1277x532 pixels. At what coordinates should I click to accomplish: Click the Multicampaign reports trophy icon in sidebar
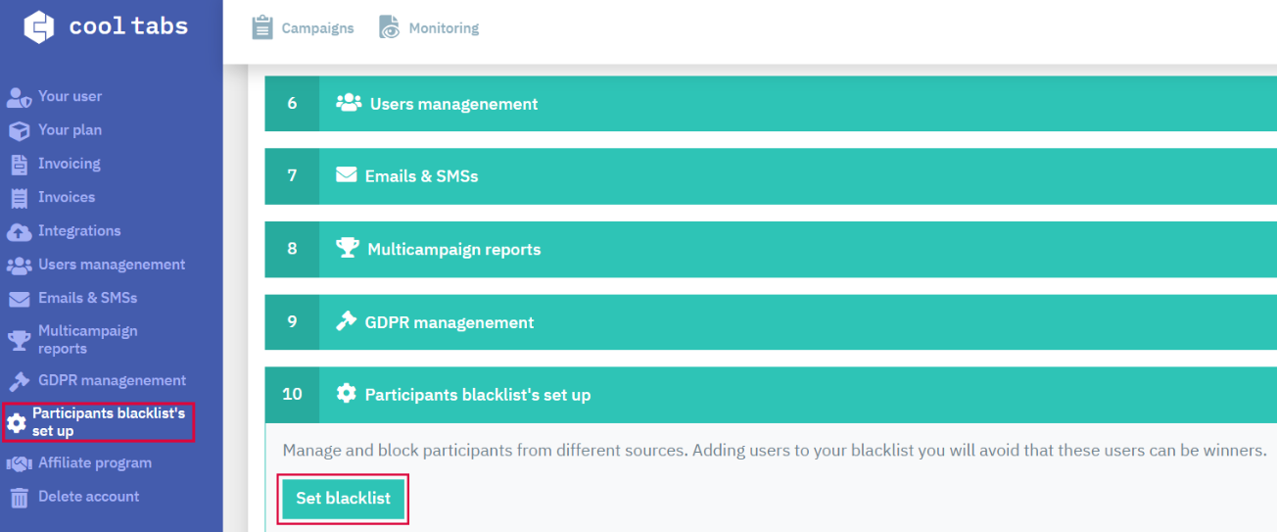(x=20, y=340)
